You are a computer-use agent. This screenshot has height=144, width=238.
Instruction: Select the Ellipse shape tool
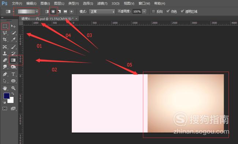(x=13, y=81)
